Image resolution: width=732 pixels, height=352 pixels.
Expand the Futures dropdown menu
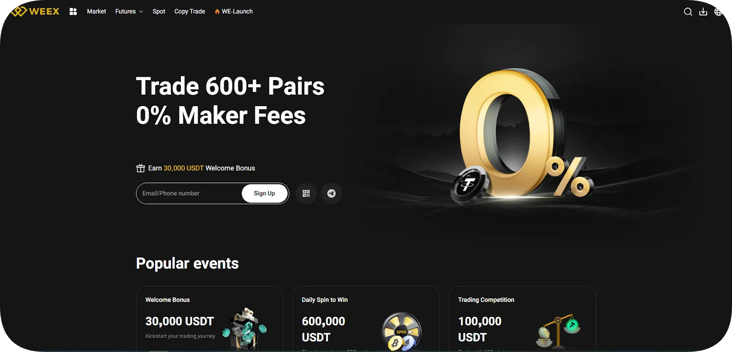click(x=129, y=11)
